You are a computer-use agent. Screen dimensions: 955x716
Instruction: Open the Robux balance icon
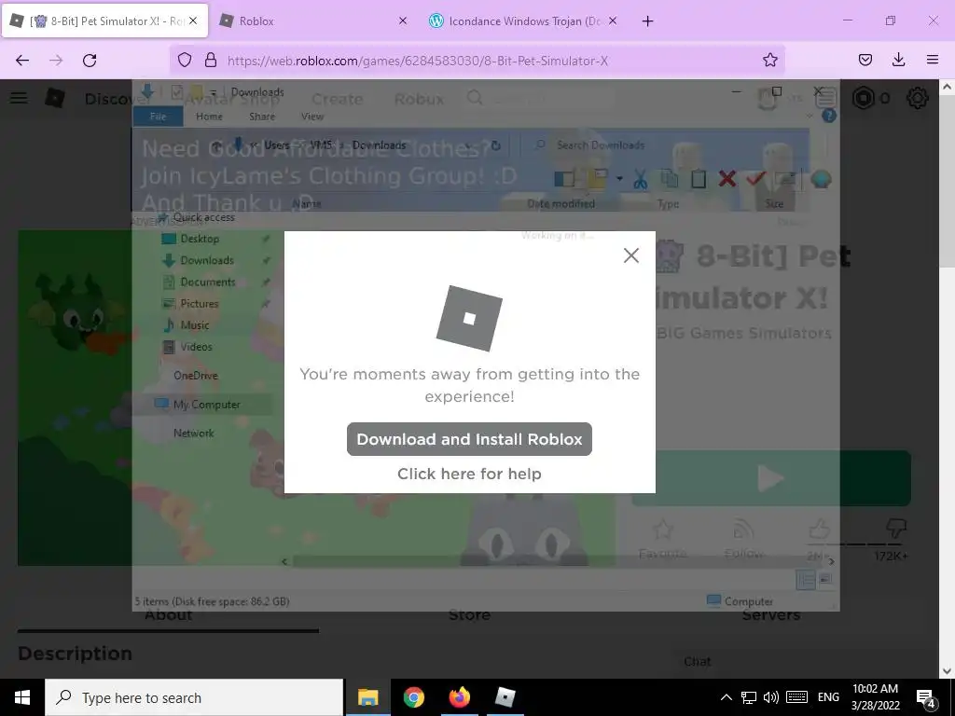pos(863,98)
